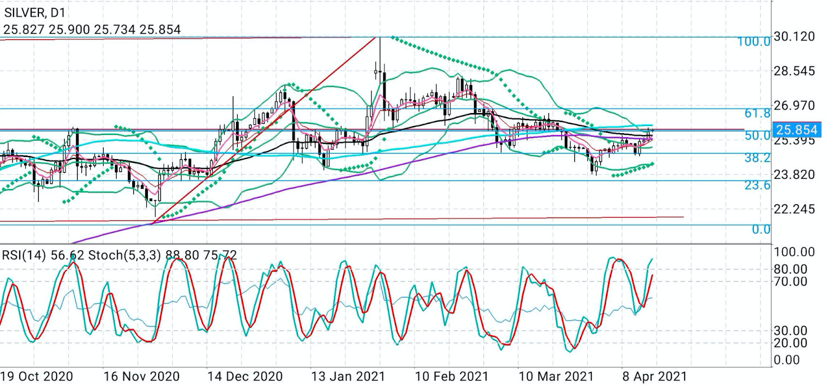Click the 8 Apr 2021 date label

655,376
